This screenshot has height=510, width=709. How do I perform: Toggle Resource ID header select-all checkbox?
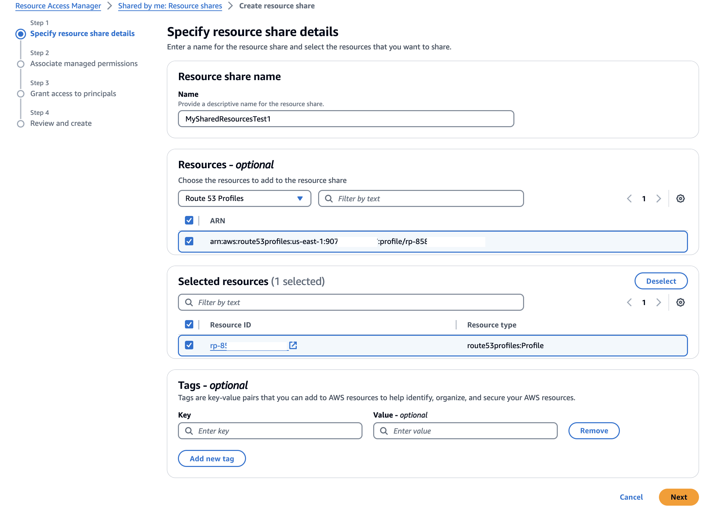click(x=189, y=324)
